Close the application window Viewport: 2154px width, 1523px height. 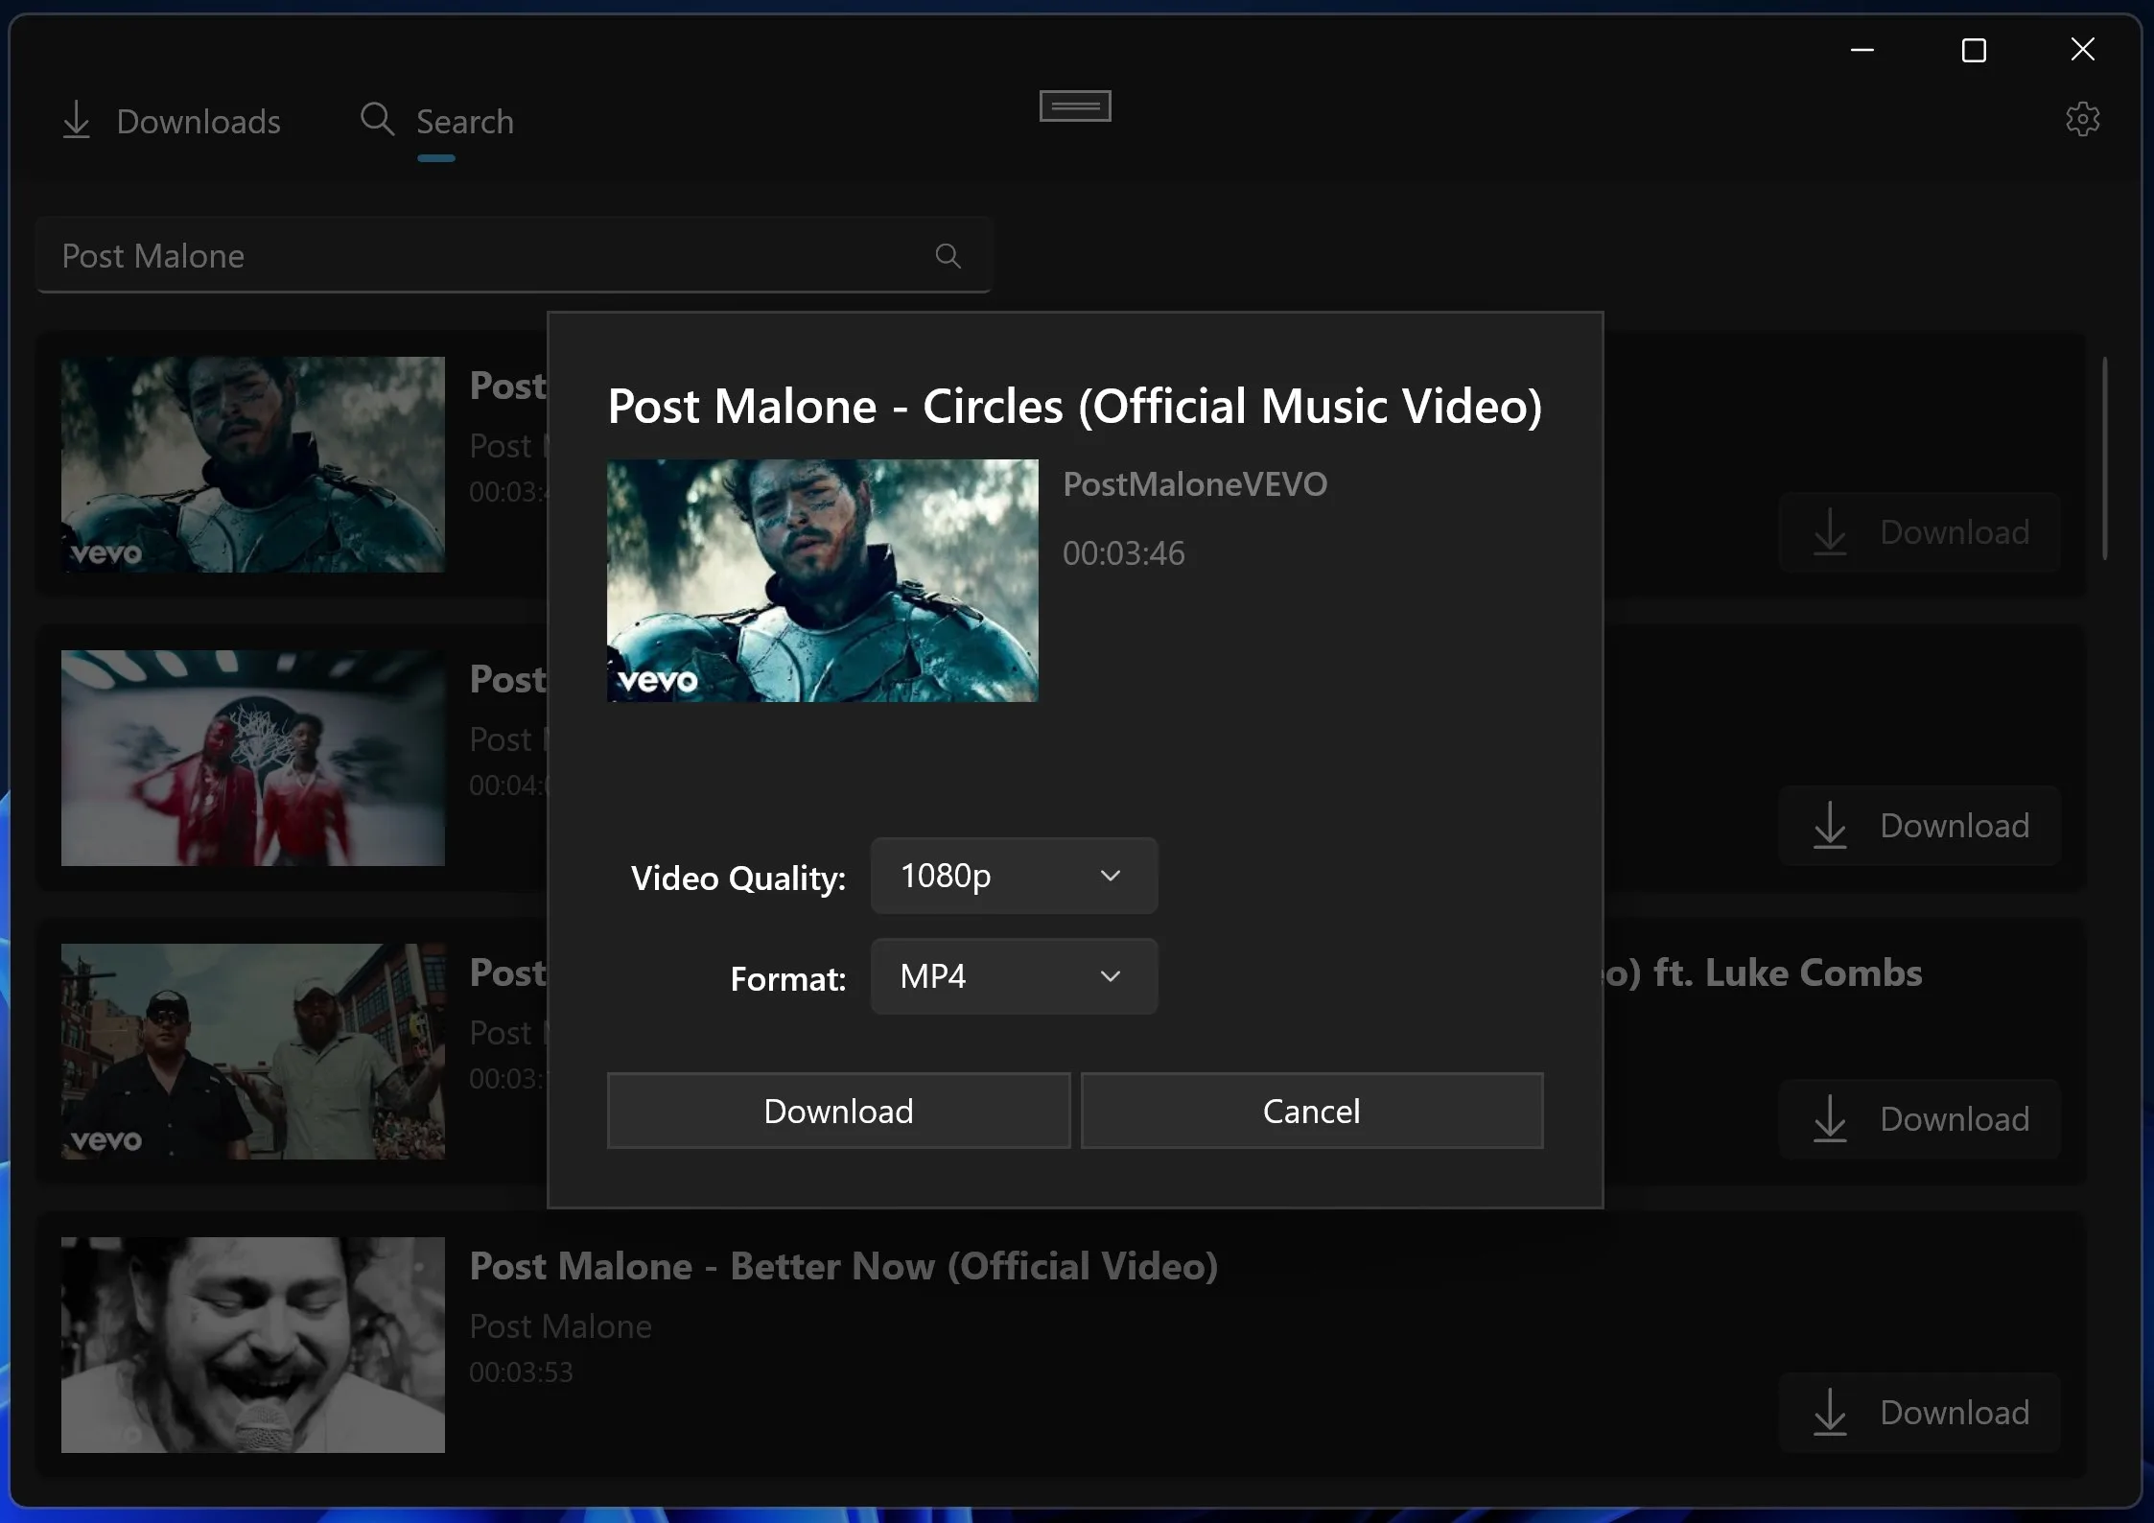(x=2082, y=50)
